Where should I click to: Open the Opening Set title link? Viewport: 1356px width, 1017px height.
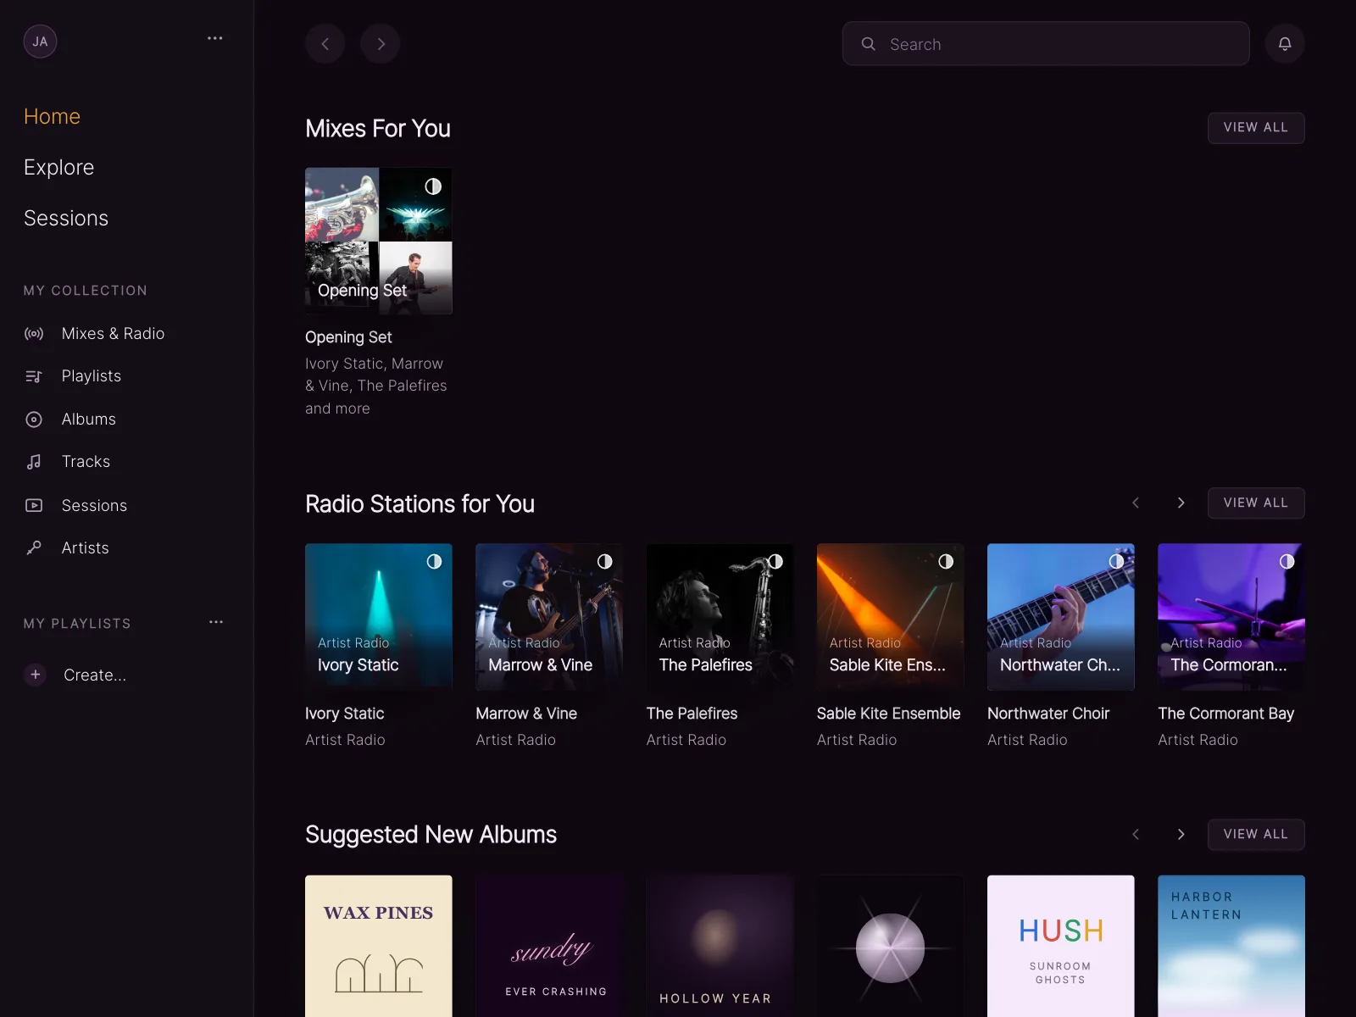tap(348, 337)
